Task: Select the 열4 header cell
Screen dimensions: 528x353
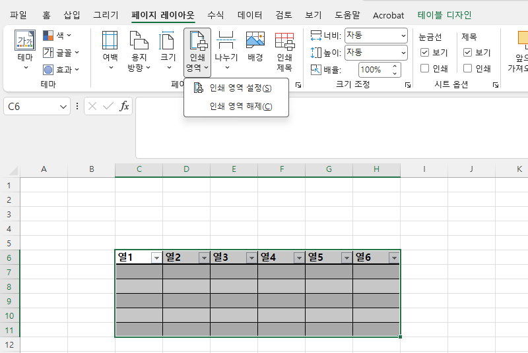Action: coord(276,258)
